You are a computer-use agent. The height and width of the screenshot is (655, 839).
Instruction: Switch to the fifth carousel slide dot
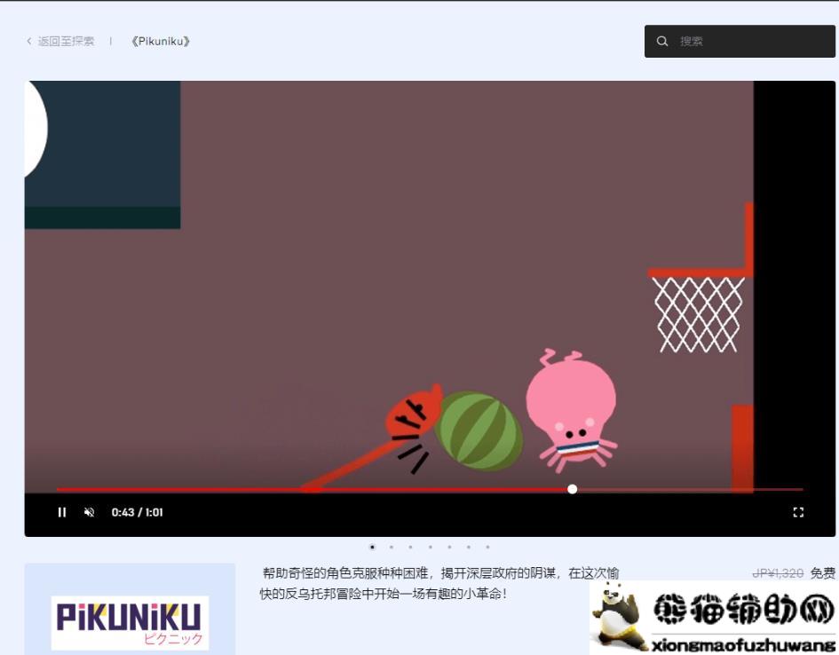(x=449, y=548)
